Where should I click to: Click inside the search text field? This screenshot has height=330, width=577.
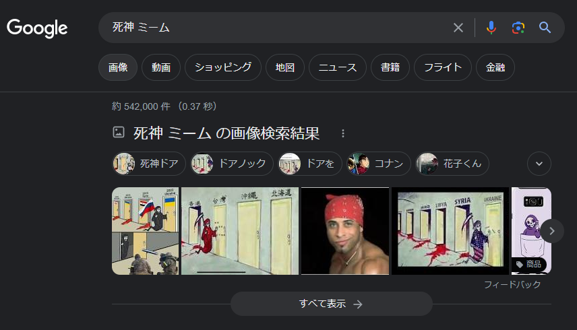[x=280, y=28]
